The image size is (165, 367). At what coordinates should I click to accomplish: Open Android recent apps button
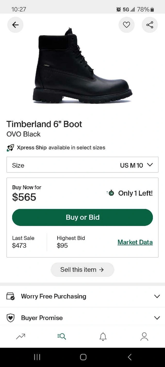coord(37,357)
